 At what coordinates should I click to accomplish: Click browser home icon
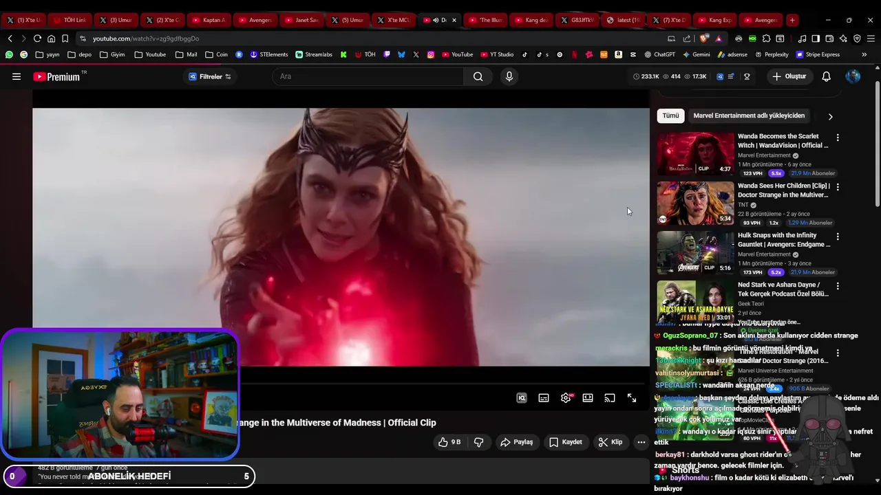(51, 38)
